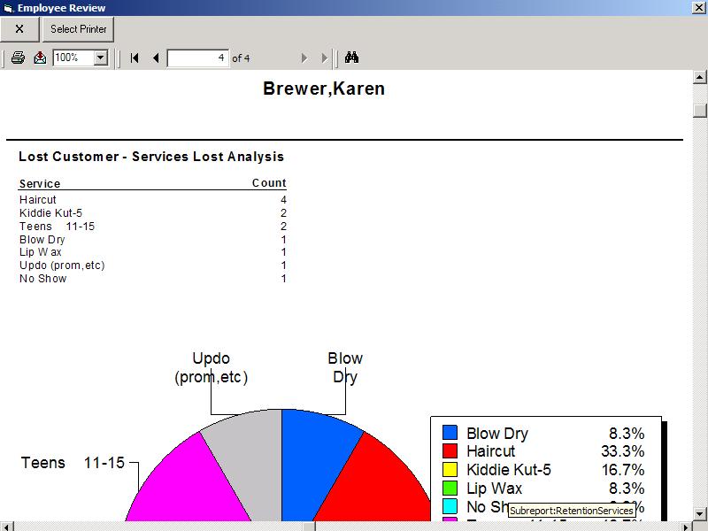Go to the first page
The image size is (708, 531).
(x=135, y=58)
